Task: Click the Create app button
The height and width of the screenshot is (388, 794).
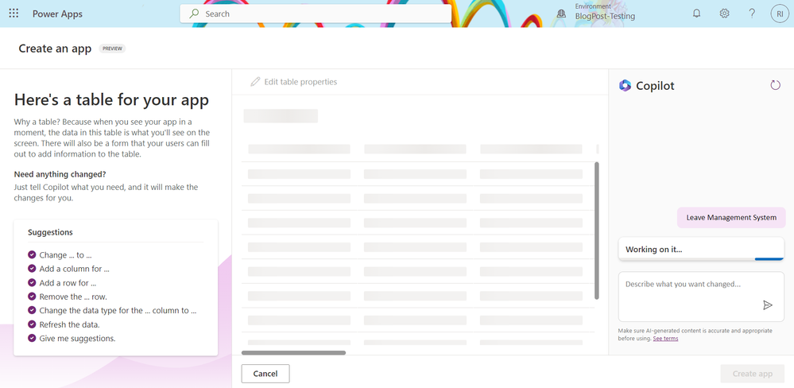Action: (x=753, y=374)
